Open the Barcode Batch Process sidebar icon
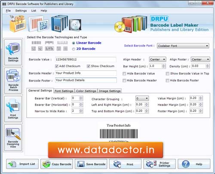Viewport: 215px width, 174px height. pos(13,81)
